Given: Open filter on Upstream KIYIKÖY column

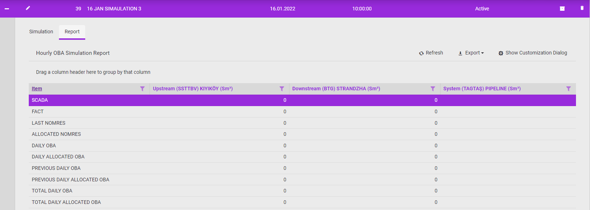Looking at the screenshot, I should (282, 89).
